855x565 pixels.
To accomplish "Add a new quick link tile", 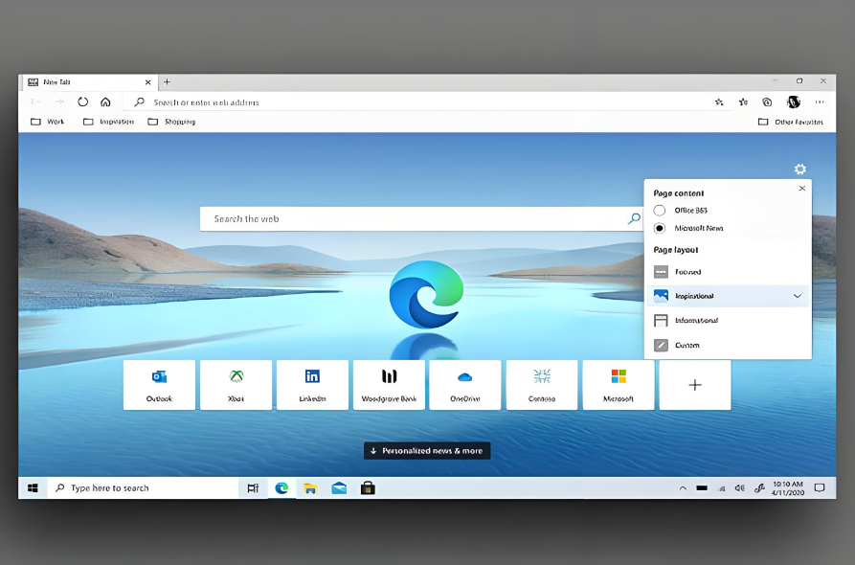I will pyautogui.click(x=695, y=384).
